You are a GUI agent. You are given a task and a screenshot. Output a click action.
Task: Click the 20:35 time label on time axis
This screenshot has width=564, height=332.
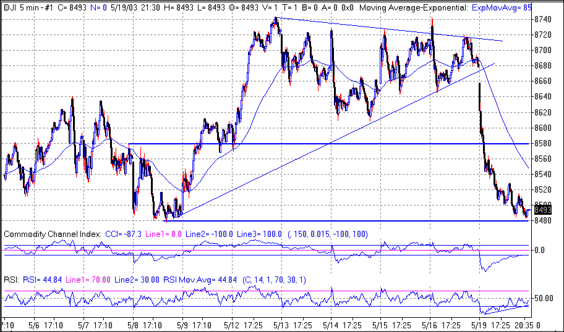524,326
